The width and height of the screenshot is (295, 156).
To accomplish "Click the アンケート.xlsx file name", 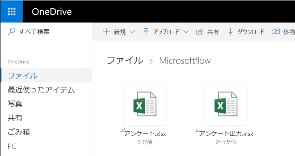I will (x=145, y=134).
